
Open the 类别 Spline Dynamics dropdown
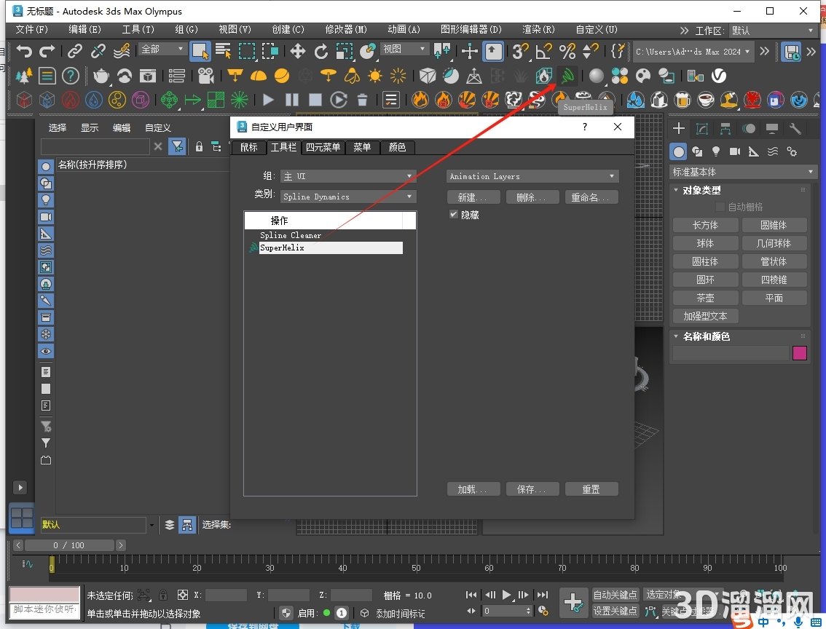(348, 197)
